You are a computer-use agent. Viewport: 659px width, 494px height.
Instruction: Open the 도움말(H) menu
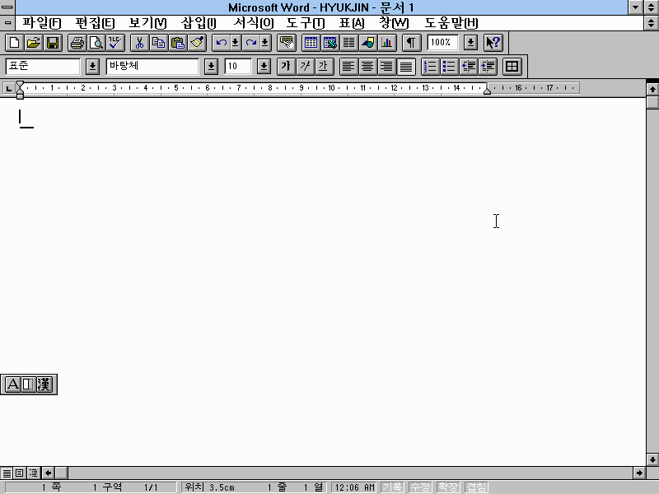coord(451,23)
